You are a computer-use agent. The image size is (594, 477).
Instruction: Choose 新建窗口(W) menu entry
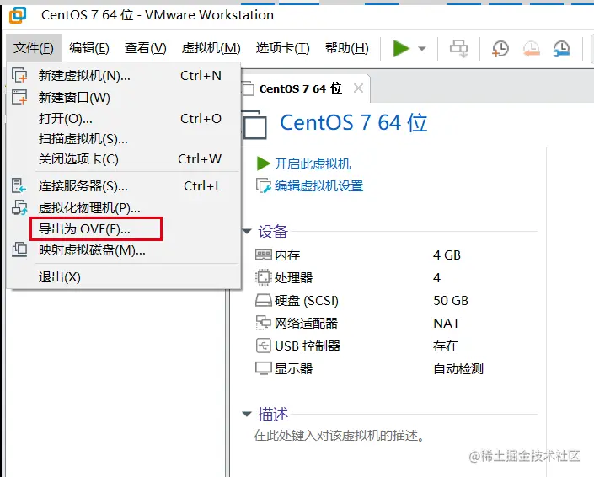click(124, 98)
